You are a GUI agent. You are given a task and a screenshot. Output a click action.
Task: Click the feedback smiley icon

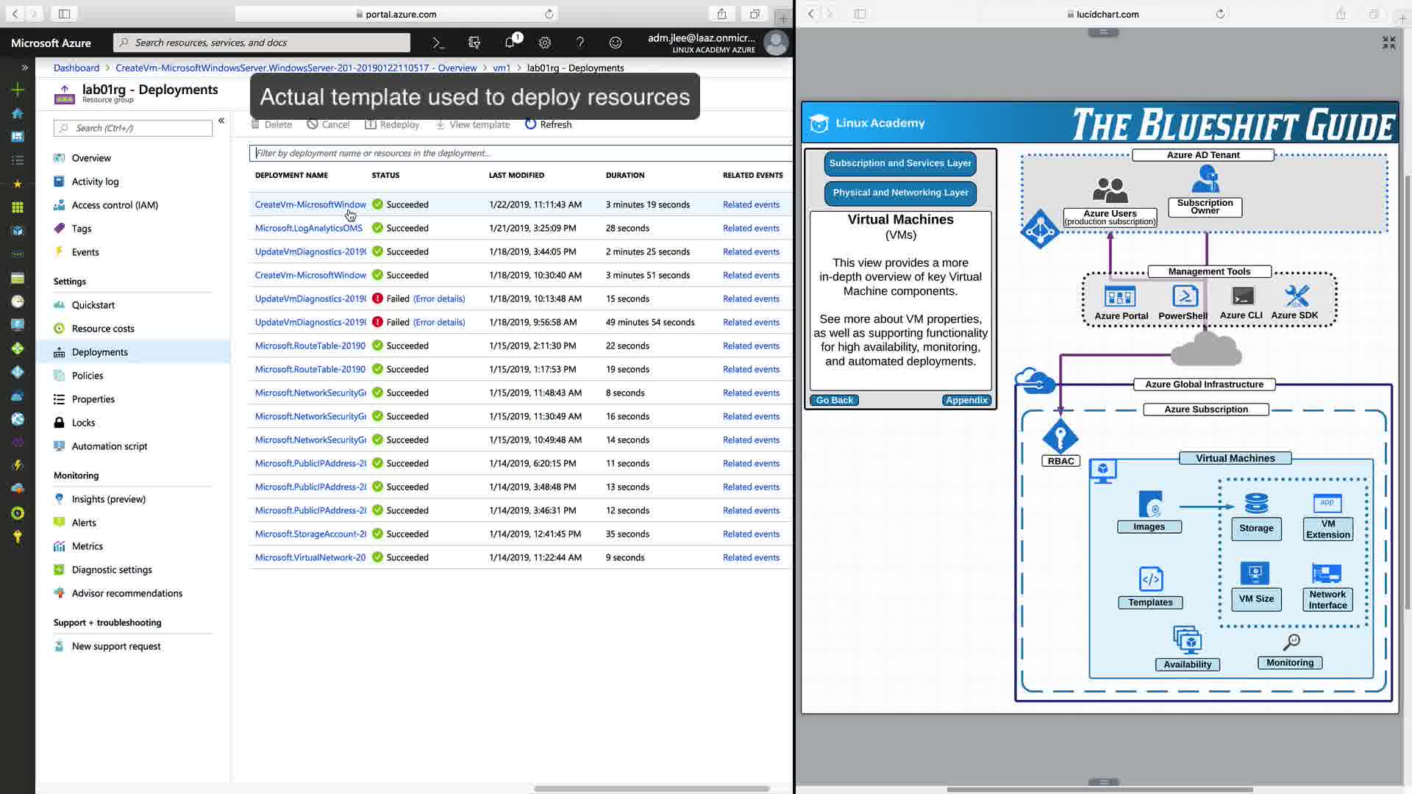tap(616, 43)
